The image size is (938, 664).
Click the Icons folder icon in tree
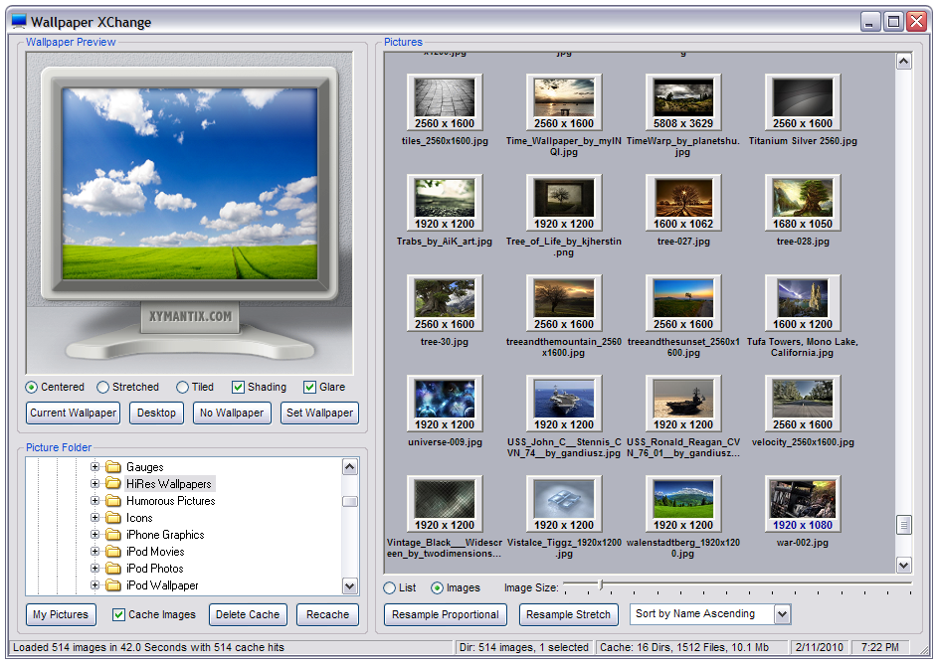point(113,518)
